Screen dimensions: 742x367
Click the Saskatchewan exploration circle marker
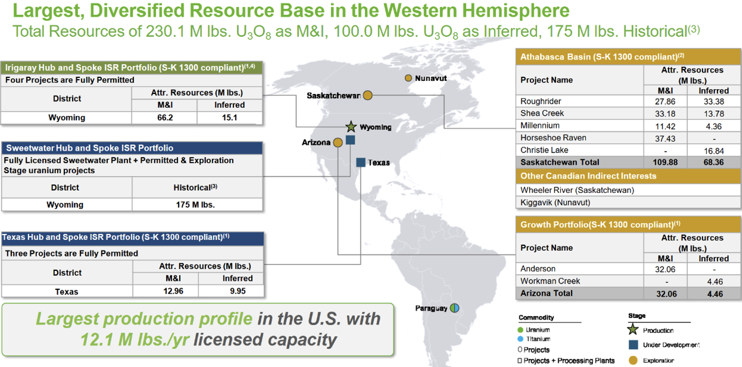367,95
